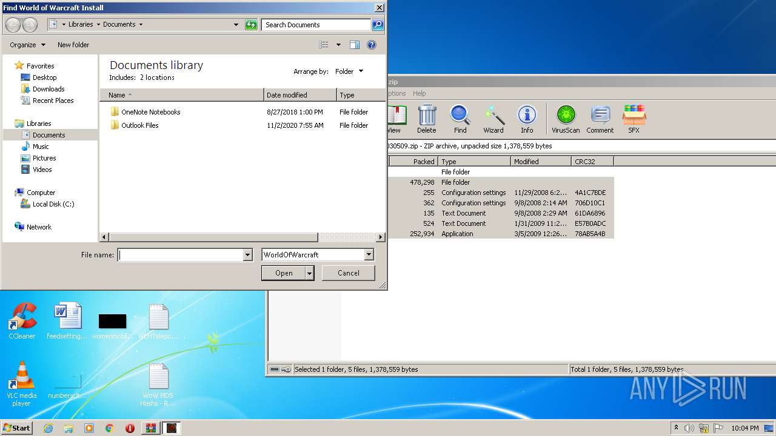Select the WCHTelepo text file on desktop
This screenshot has height=436, width=776.
(x=158, y=321)
